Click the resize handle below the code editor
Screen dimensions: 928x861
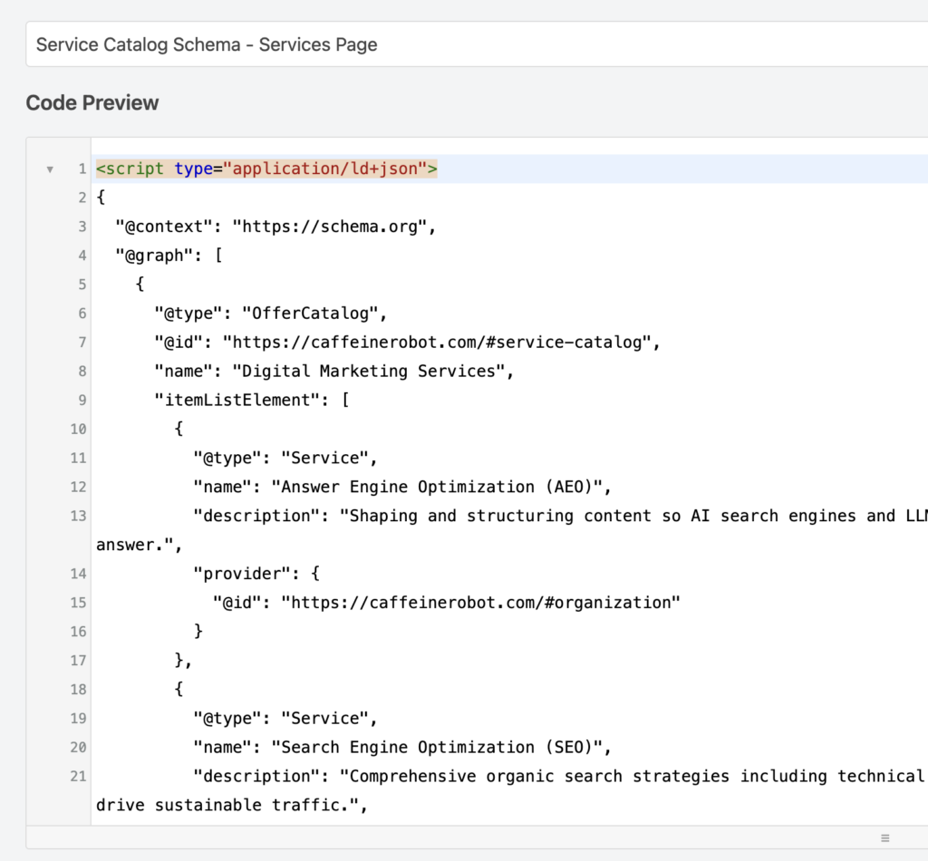pyautogui.click(x=884, y=838)
